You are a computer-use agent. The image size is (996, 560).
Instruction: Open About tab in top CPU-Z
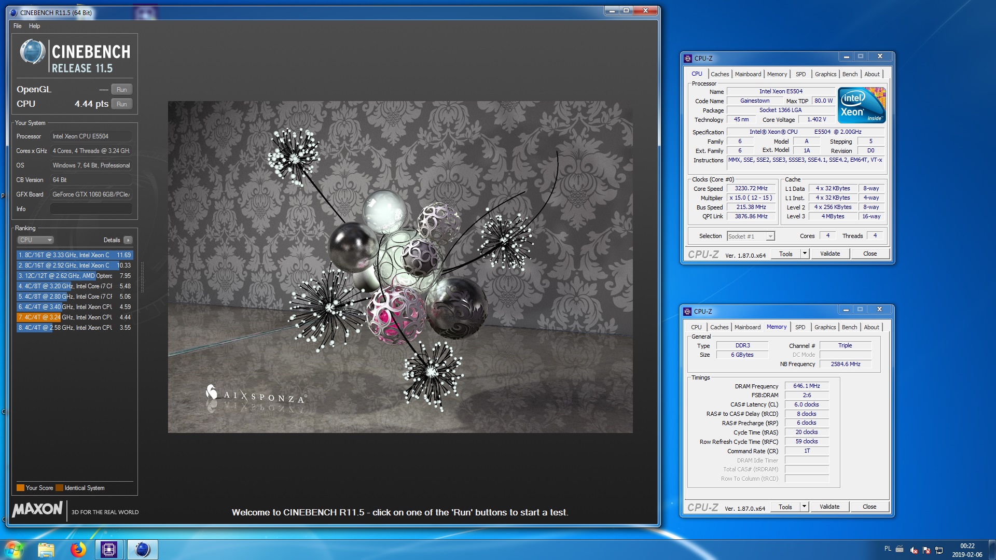(x=872, y=74)
